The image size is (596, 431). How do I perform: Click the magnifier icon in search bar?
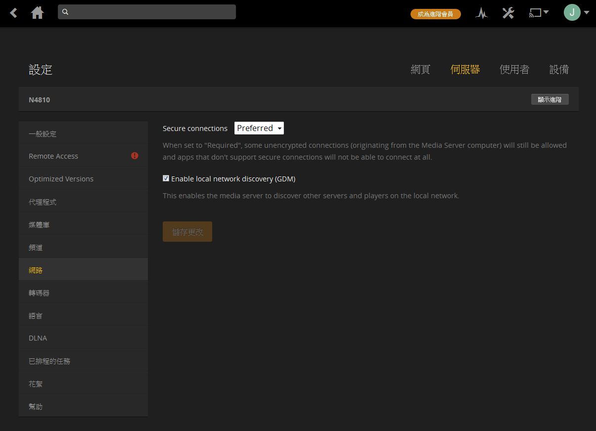(66, 12)
